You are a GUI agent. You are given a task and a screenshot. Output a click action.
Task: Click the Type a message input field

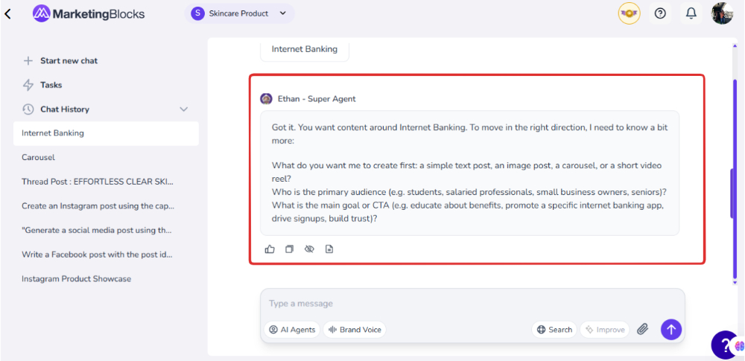point(469,304)
